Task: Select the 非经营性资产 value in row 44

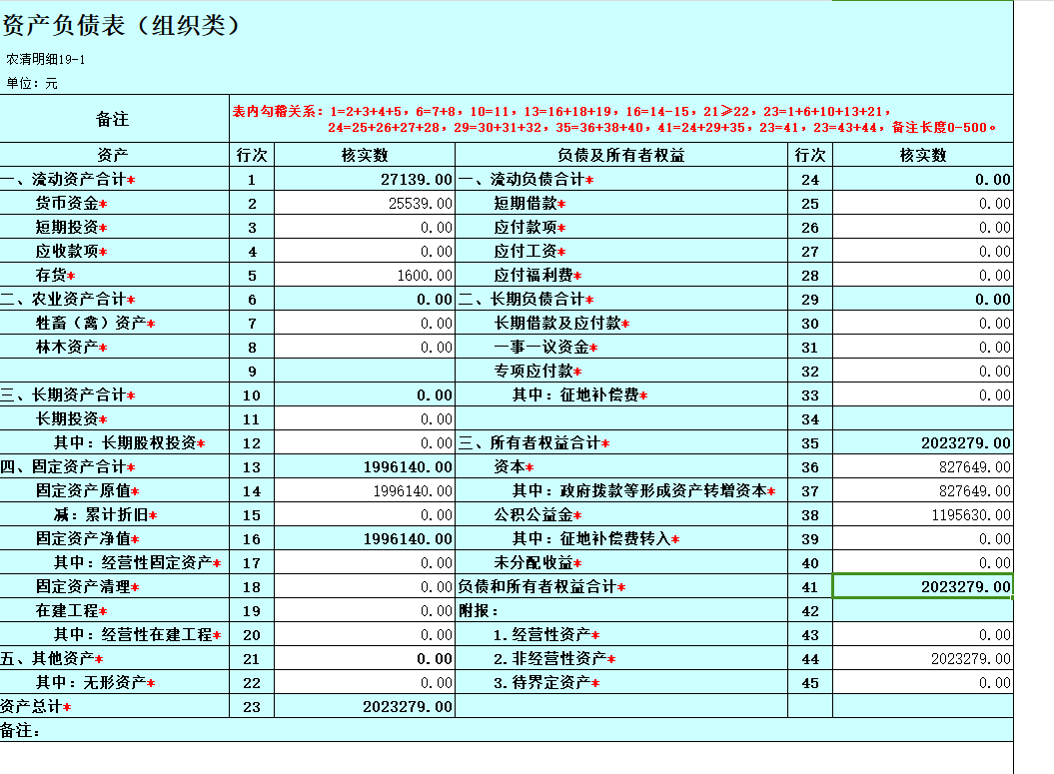Action: (923, 659)
